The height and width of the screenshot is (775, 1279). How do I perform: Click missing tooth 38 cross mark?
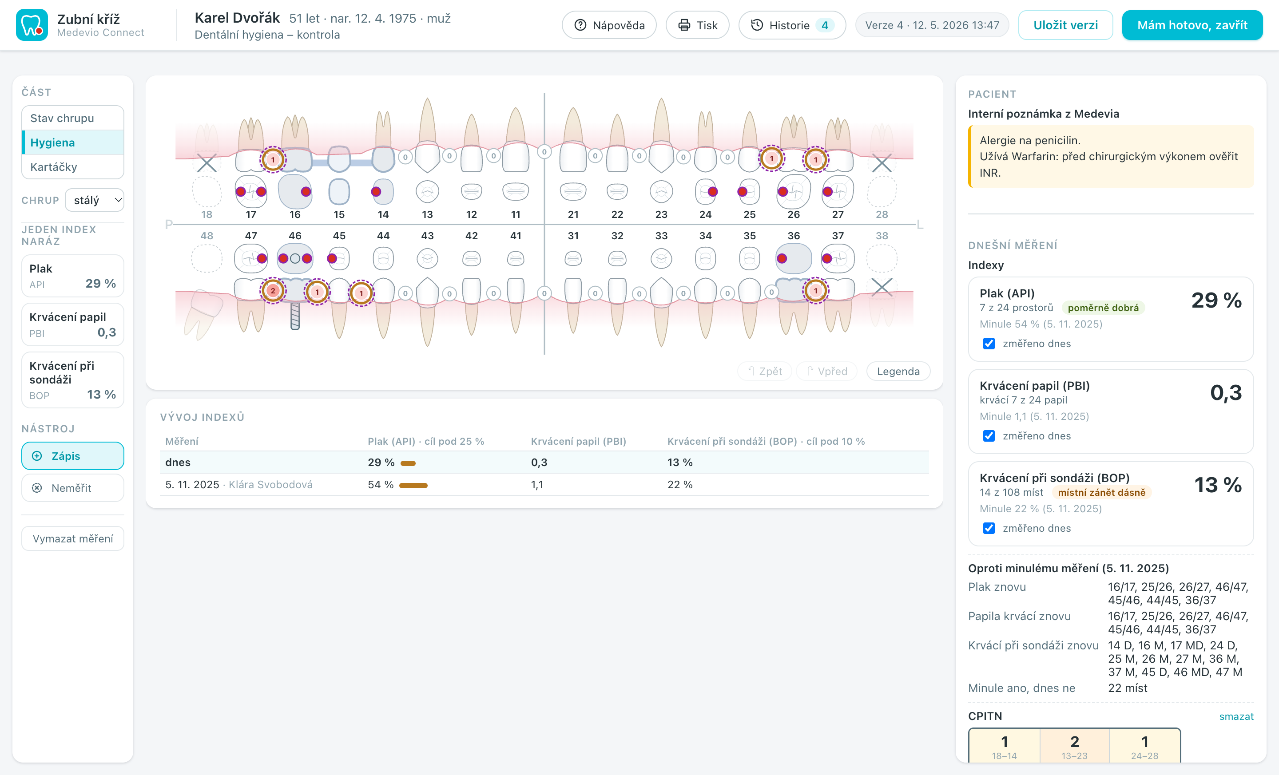[x=882, y=286]
